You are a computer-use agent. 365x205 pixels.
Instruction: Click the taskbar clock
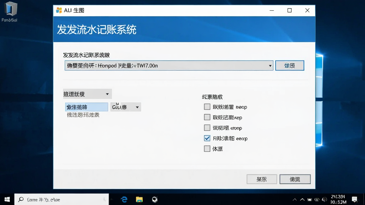338,199
